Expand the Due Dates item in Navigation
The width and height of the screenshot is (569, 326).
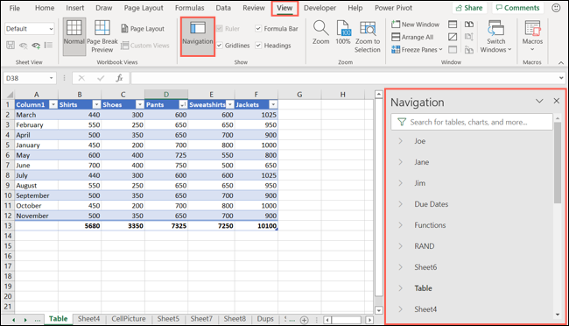coord(400,204)
